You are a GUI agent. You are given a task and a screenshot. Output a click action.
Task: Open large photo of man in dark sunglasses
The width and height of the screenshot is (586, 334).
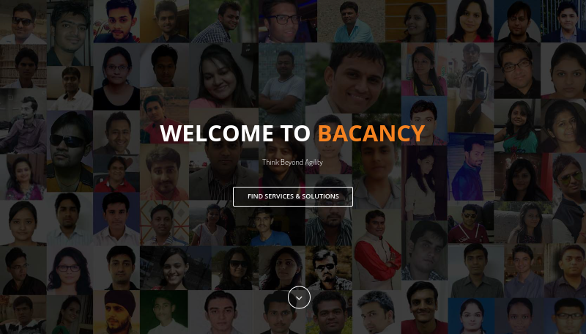point(70,152)
